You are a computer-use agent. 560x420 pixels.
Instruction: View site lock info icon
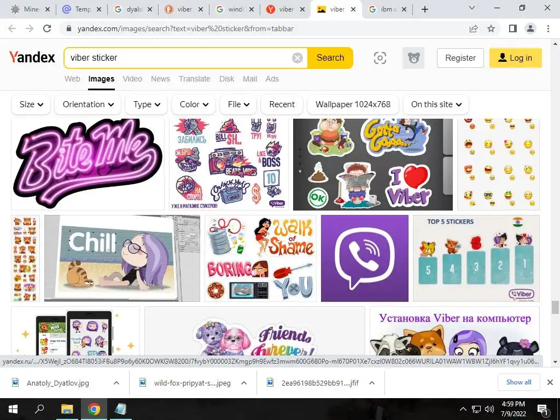(x=69, y=28)
